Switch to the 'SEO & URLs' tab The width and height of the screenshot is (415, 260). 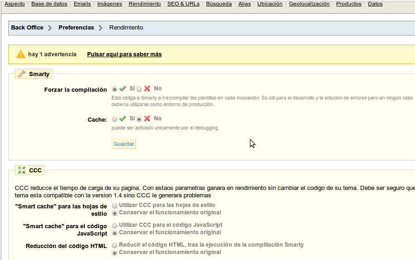pyautogui.click(x=184, y=4)
